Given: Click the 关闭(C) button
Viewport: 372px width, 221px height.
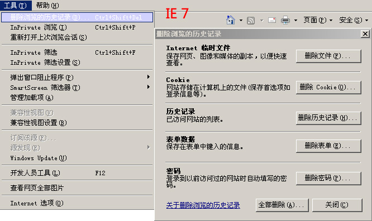Looking at the screenshot, I should pos(337,205).
